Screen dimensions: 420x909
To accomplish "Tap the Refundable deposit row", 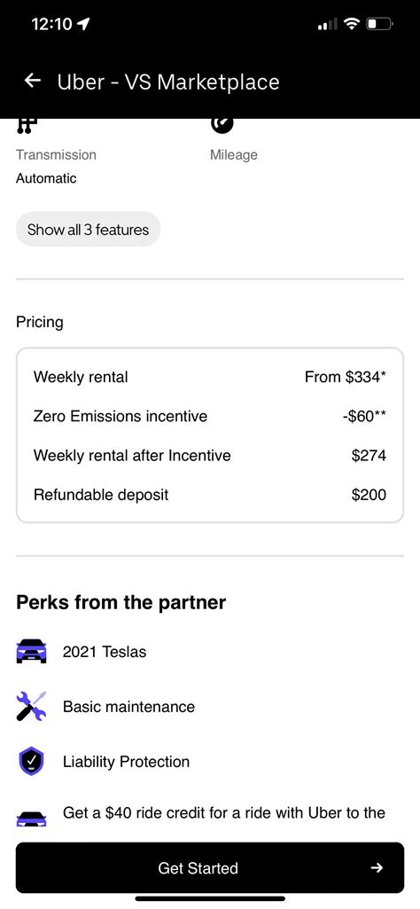I will [210, 495].
